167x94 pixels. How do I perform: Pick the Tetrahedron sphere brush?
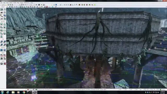pyautogui.click(x=5, y=33)
